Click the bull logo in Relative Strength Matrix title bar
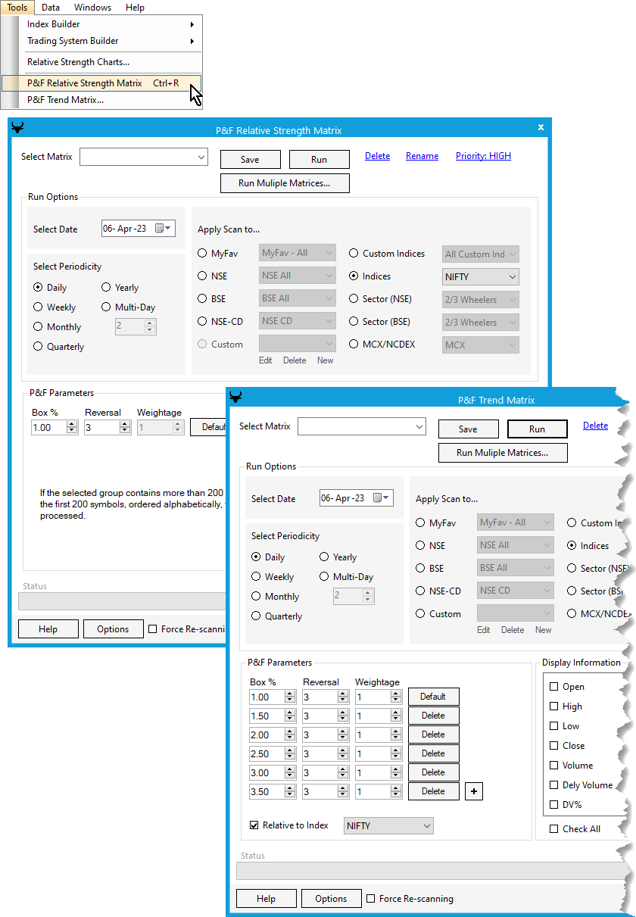The width and height of the screenshot is (636, 917). pos(17,128)
